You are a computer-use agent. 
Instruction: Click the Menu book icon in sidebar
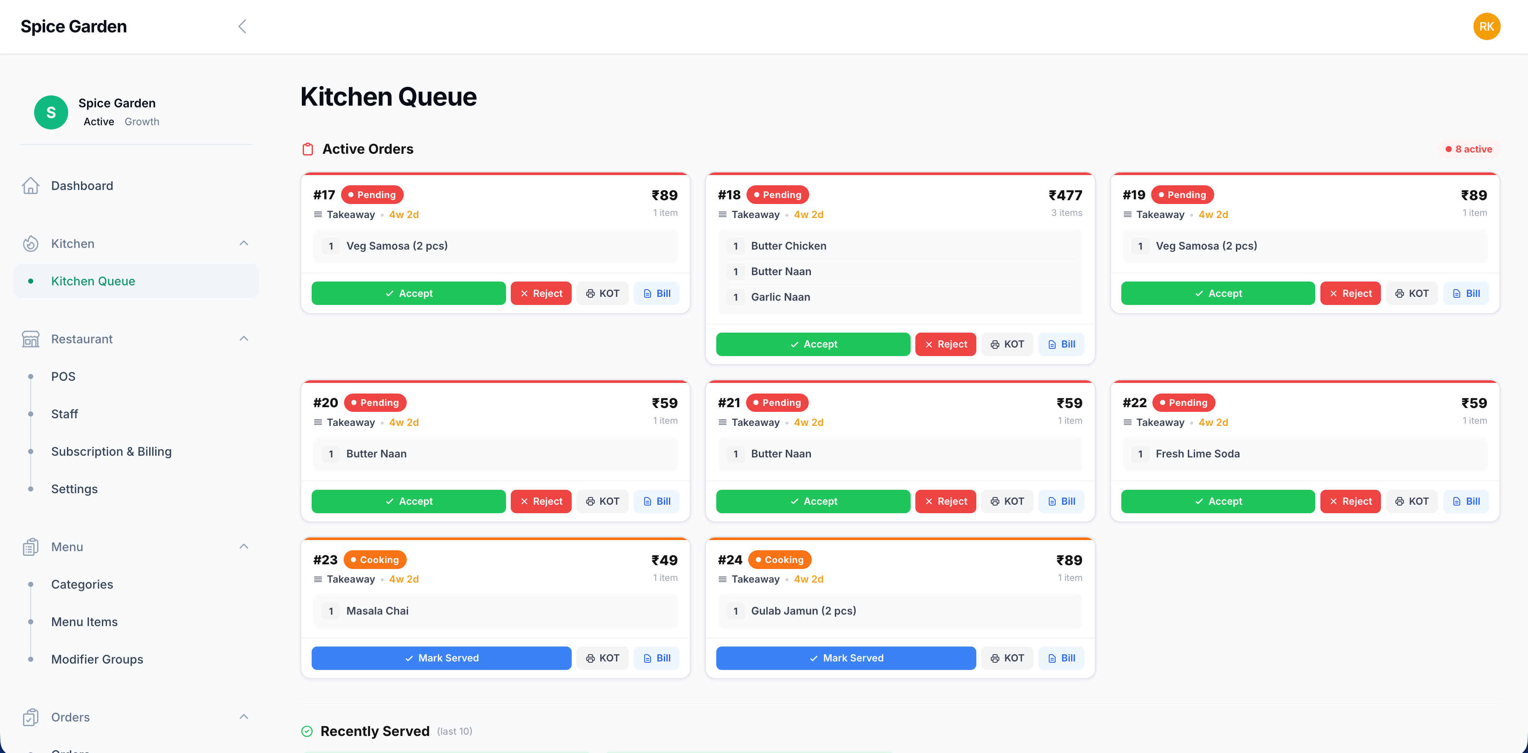tap(31, 546)
